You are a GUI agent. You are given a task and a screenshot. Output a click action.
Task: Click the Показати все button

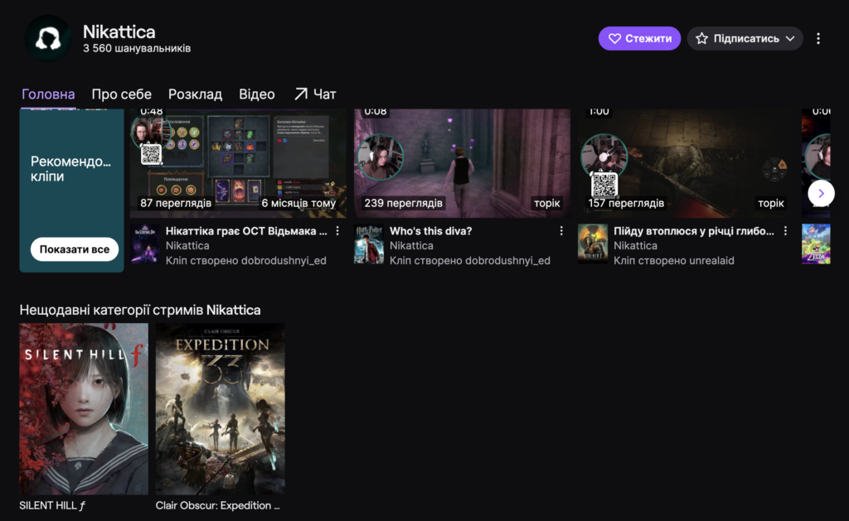(x=75, y=249)
